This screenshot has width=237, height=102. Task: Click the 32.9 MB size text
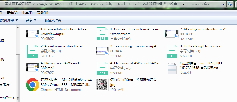coord(186,39)
